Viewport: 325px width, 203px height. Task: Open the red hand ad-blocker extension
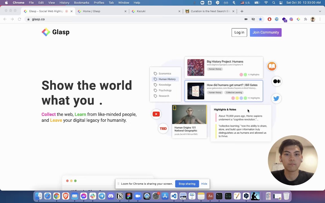point(269,19)
